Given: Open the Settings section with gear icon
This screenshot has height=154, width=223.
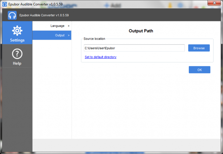Looking at the screenshot, I should pos(17,33).
